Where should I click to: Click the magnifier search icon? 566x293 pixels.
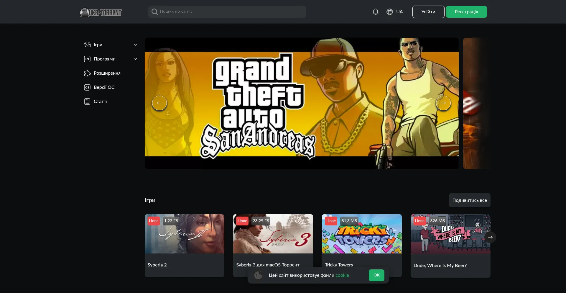[x=154, y=12]
